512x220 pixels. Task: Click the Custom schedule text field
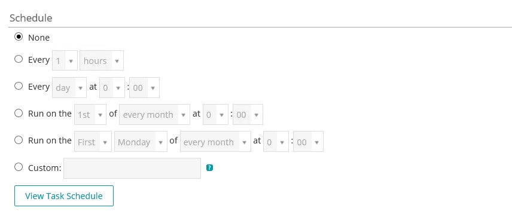click(132, 169)
